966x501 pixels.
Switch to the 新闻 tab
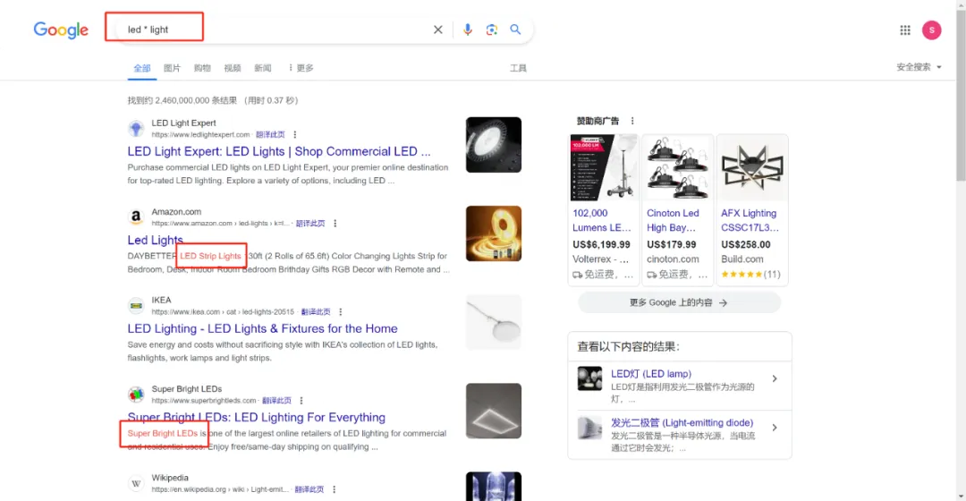coord(262,68)
